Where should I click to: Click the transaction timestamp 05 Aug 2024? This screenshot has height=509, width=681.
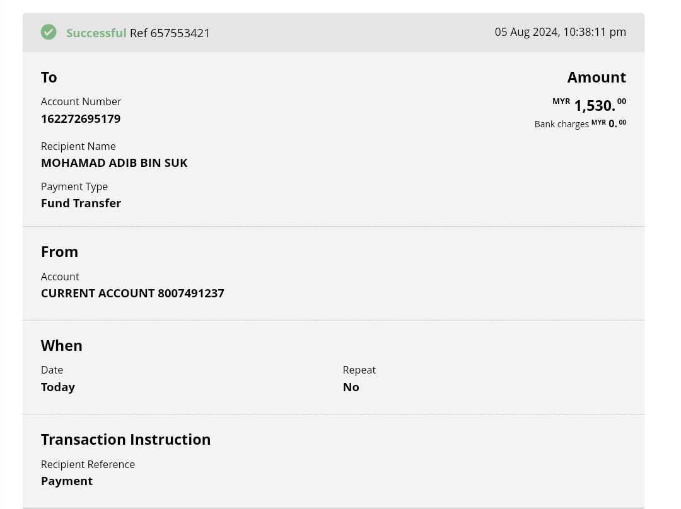560,32
